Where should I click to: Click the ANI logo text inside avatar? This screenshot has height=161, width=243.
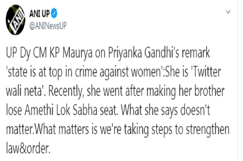point(16,20)
